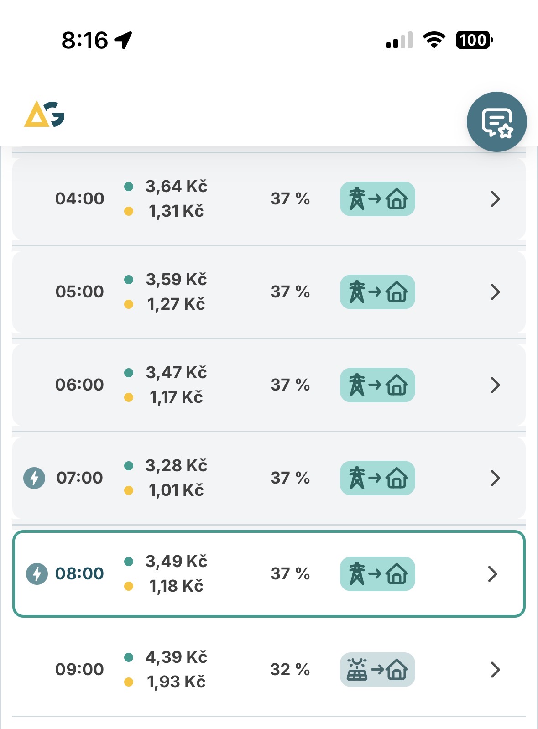This screenshot has height=729, width=538.
Task: Expand the 05:00 row chevron
Action: pyautogui.click(x=495, y=292)
